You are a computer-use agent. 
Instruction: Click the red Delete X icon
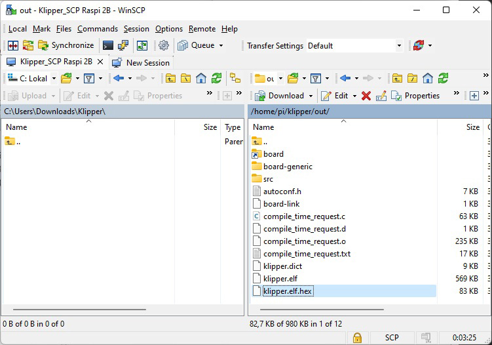366,96
